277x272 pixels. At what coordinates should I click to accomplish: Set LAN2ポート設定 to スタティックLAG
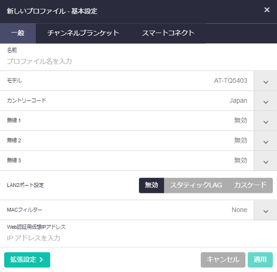pos(196,186)
